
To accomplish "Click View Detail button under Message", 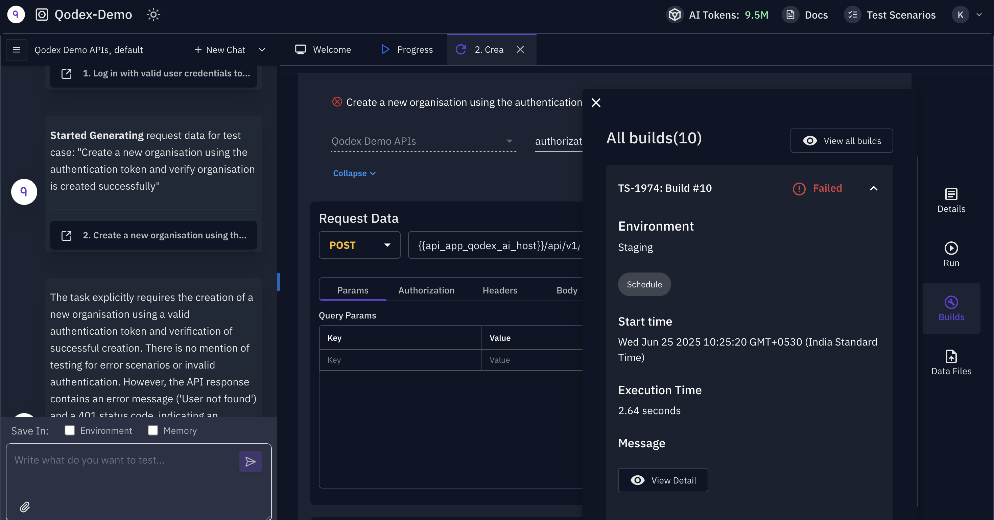I will (x=663, y=480).
